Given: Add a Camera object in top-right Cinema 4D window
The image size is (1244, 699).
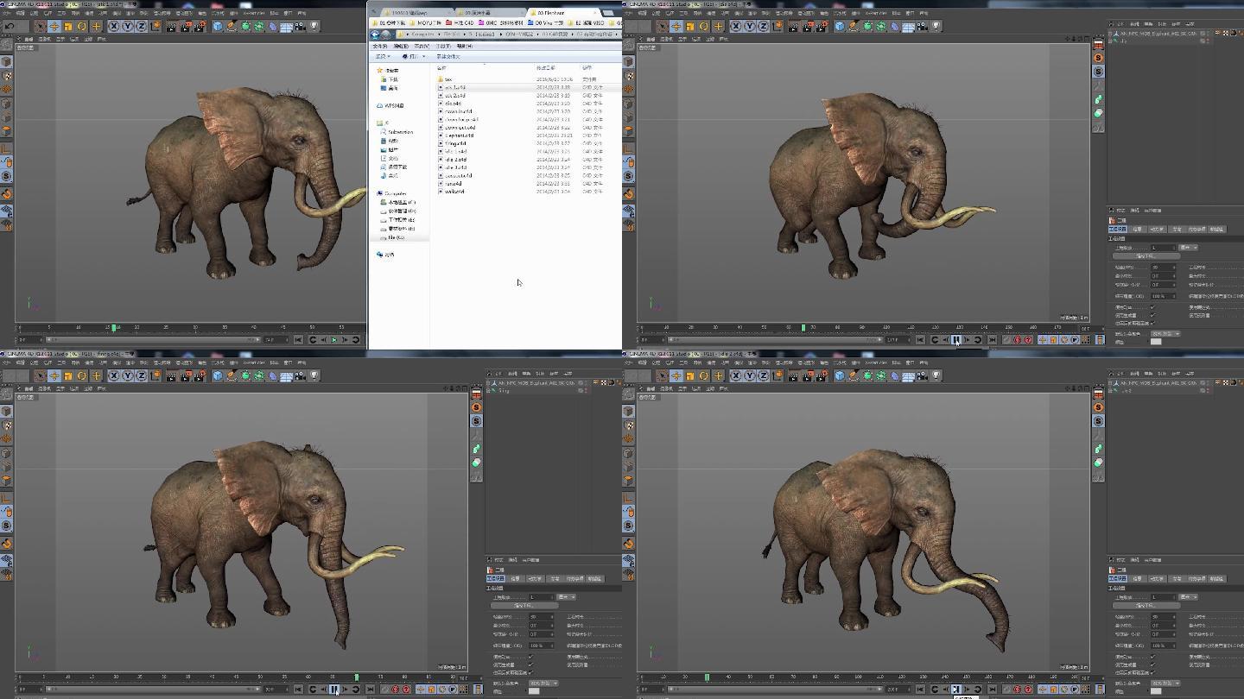Looking at the screenshot, I should point(923,26).
